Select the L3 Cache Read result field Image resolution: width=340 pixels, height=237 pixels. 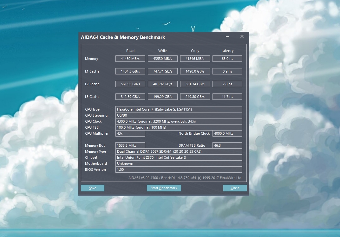(x=130, y=97)
